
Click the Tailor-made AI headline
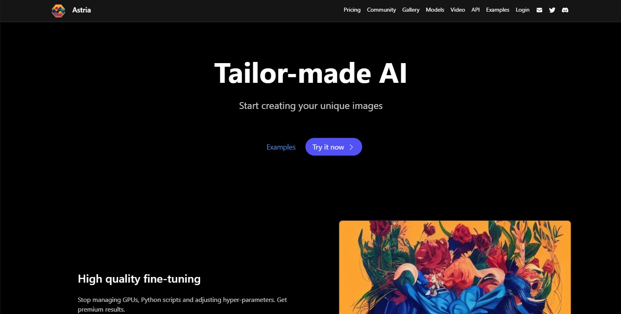click(x=311, y=73)
